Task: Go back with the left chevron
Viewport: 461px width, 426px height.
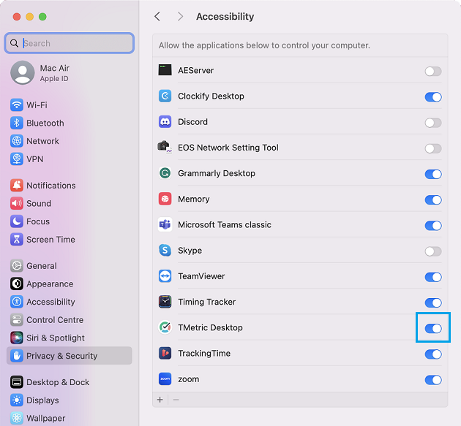Action: (x=157, y=17)
